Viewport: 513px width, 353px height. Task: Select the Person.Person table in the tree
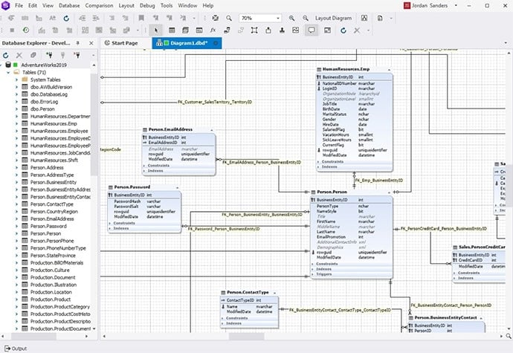coord(45,233)
